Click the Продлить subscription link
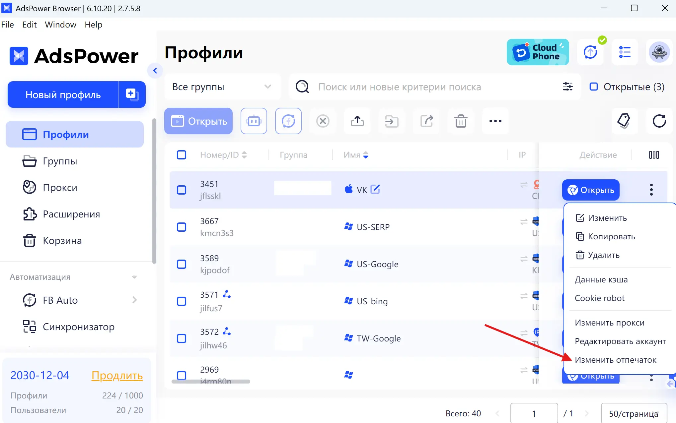The height and width of the screenshot is (423, 676). [117, 375]
